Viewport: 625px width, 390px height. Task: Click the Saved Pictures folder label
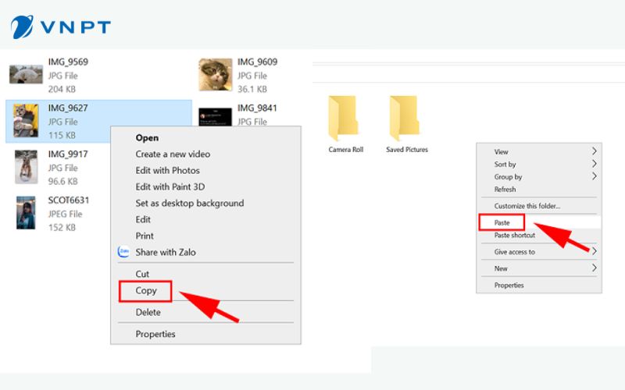tap(407, 150)
